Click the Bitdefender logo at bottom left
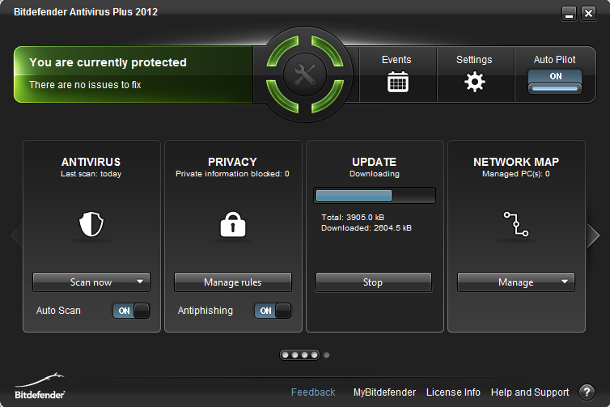This screenshot has height=407, width=610. [x=40, y=386]
